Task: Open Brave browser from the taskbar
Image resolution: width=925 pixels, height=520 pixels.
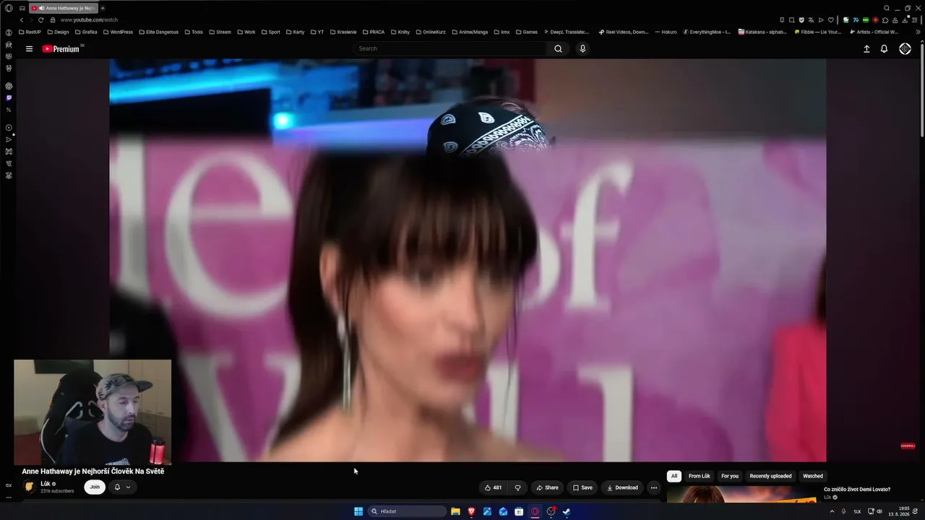Action: [471, 511]
